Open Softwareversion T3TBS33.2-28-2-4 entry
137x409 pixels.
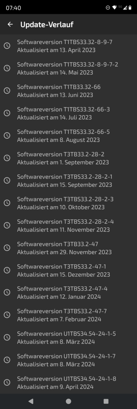(68, 225)
